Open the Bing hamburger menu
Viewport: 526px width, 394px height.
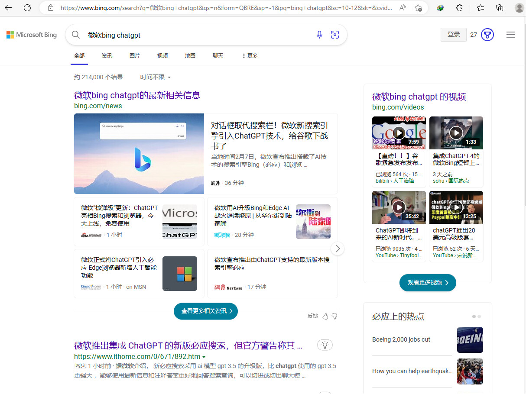click(x=511, y=35)
